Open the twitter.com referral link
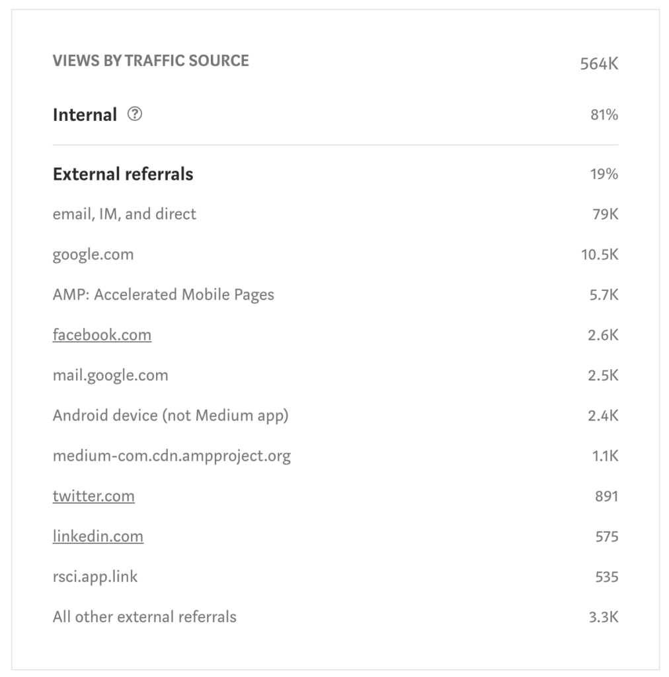The width and height of the screenshot is (669, 677). click(94, 496)
